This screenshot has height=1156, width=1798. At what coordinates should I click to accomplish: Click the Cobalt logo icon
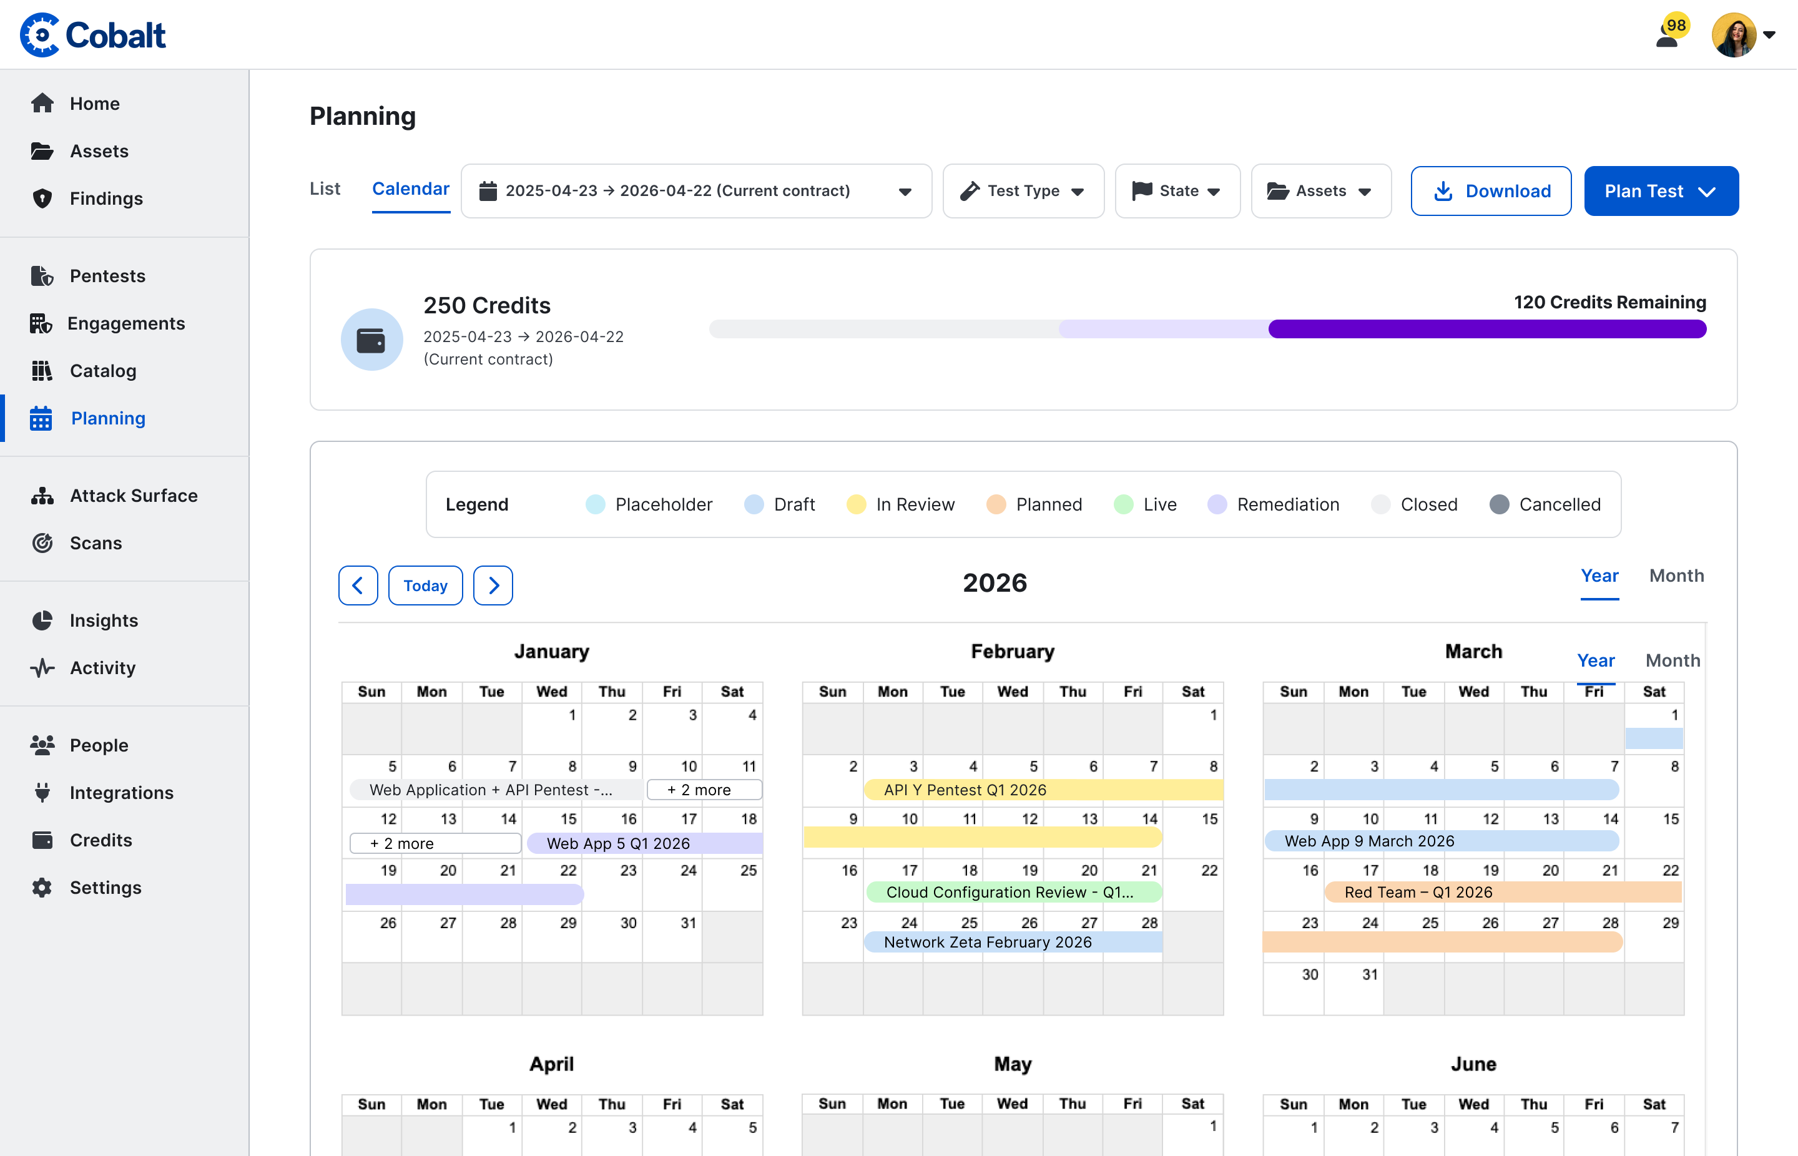click(39, 34)
